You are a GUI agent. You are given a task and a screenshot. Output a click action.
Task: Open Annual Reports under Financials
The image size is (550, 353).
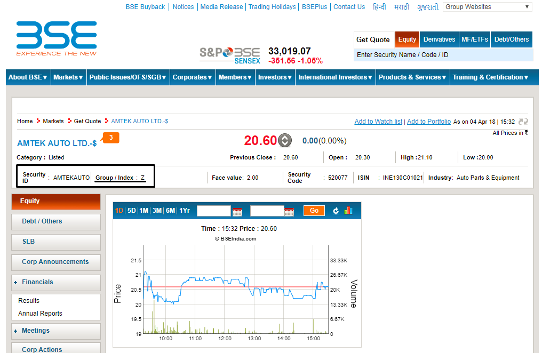40,314
